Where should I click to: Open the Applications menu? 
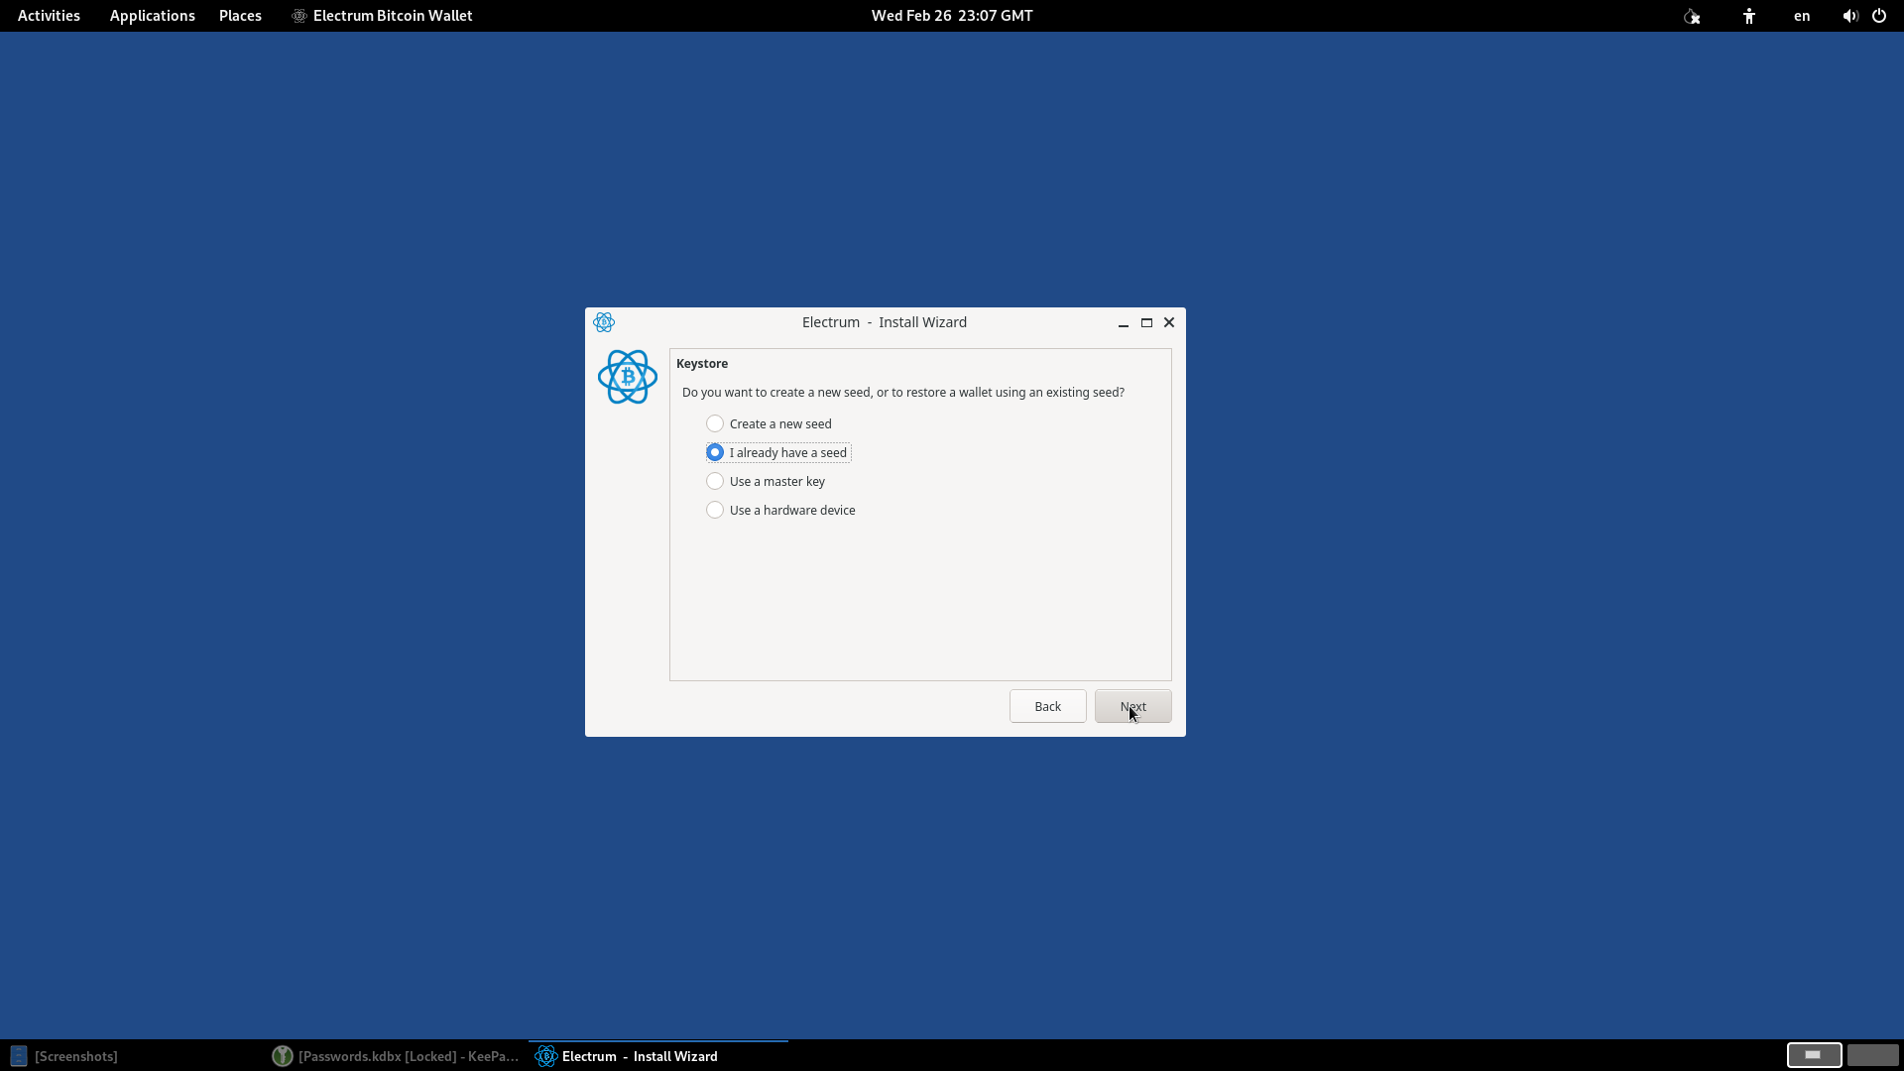(x=152, y=16)
